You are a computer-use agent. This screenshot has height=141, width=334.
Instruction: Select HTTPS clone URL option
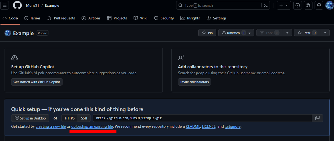(70, 118)
